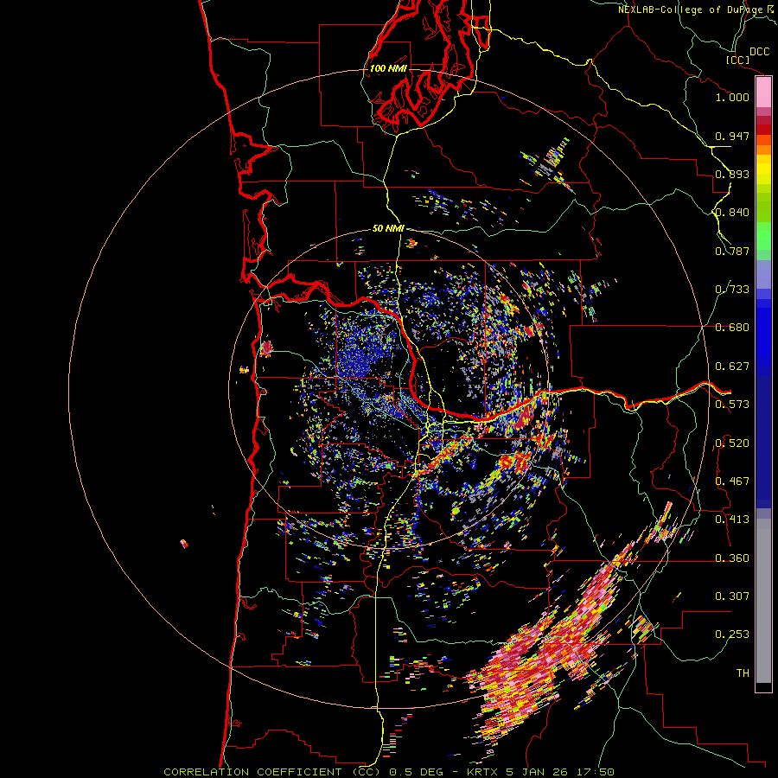Click the 50 NMI range ring label
The width and height of the screenshot is (778, 778).
coord(388,229)
